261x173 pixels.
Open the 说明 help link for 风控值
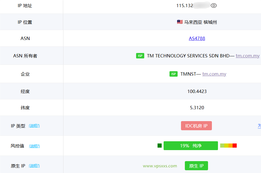coord(34,146)
